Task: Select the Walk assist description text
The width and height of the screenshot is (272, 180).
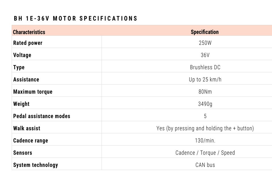Action: pyautogui.click(x=205, y=128)
